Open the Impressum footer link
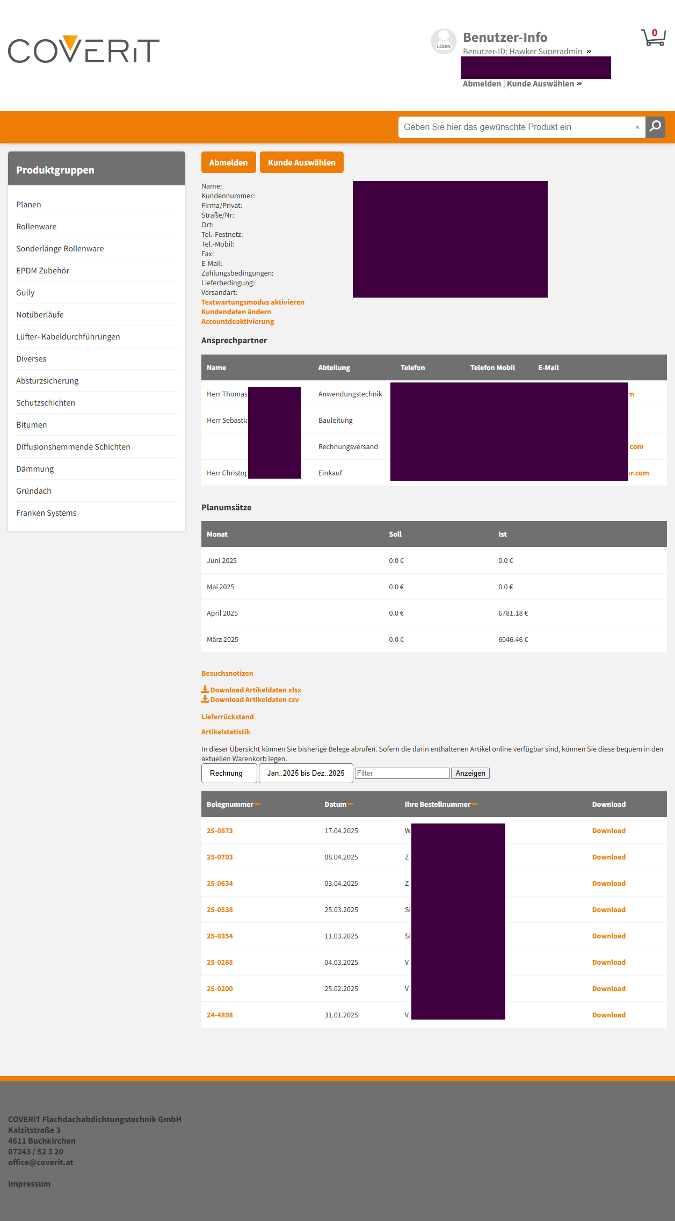The height and width of the screenshot is (1221, 675). (x=29, y=1184)
